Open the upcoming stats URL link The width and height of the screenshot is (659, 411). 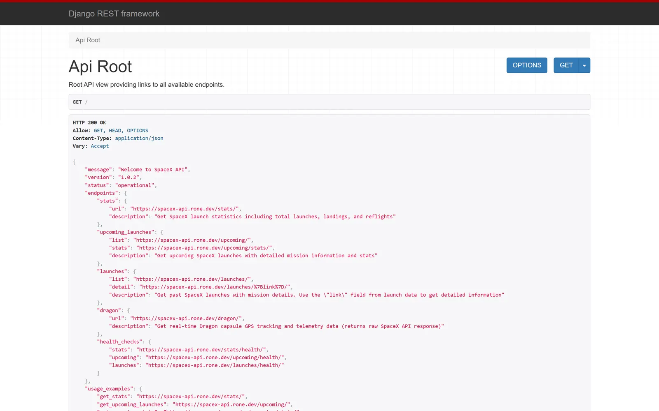click(204, 248)
